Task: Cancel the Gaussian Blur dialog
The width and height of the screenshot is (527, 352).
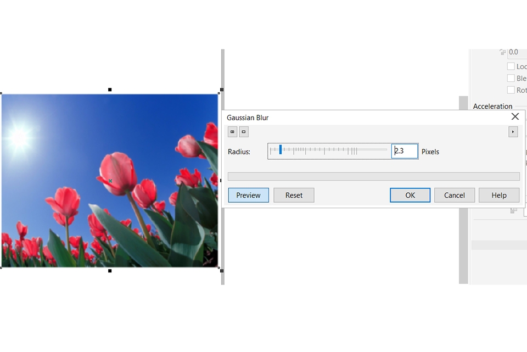Action: pos(455,195)
